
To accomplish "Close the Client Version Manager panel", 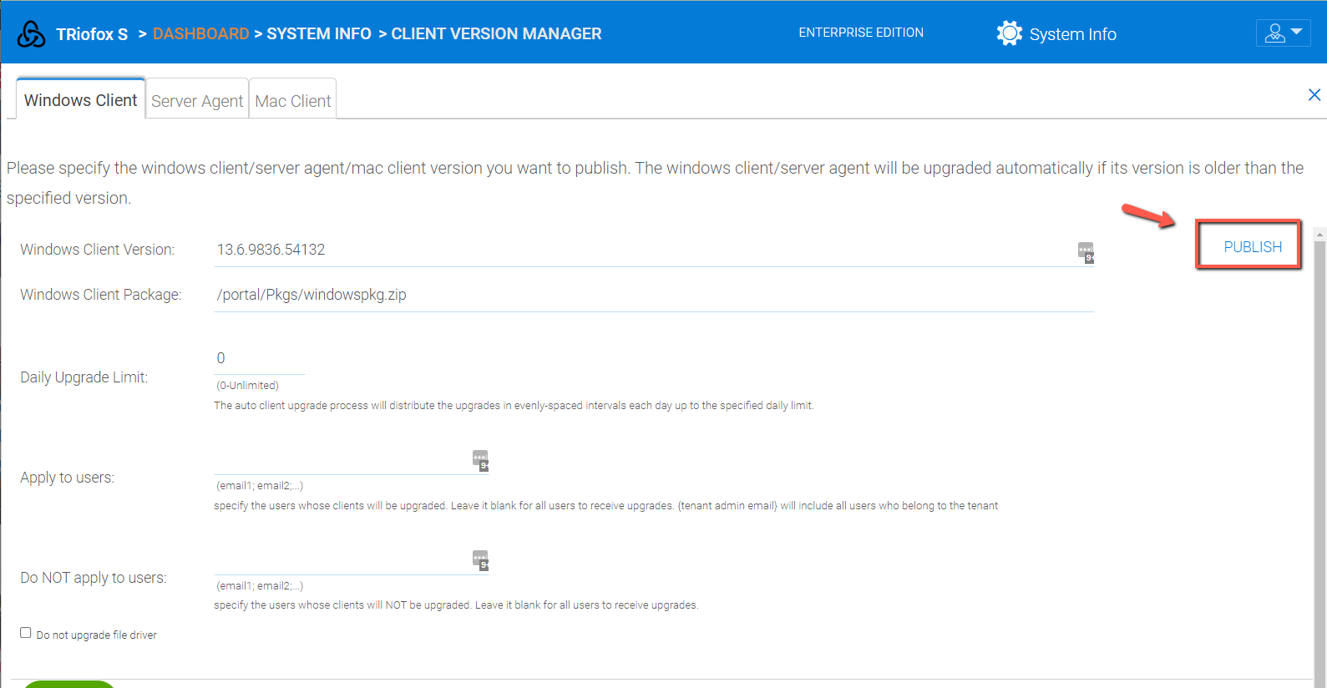I will [x=1314, y=95].
